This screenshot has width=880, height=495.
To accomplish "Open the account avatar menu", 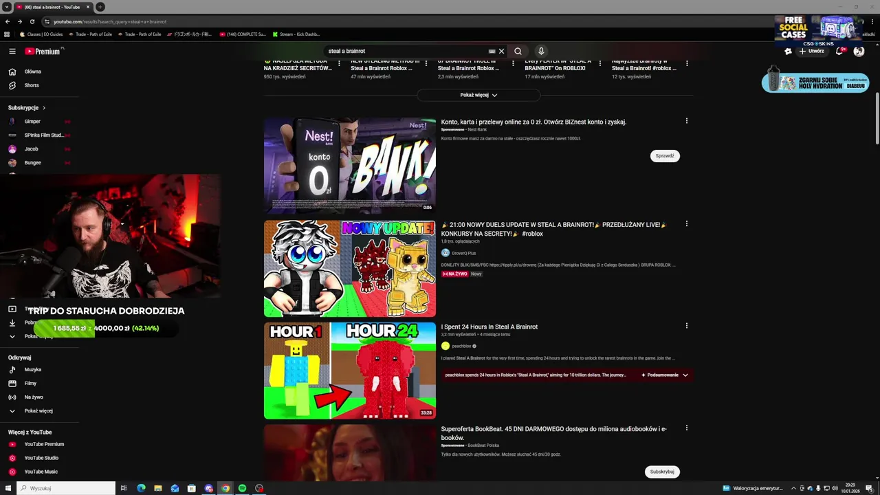I will (859, 51).
